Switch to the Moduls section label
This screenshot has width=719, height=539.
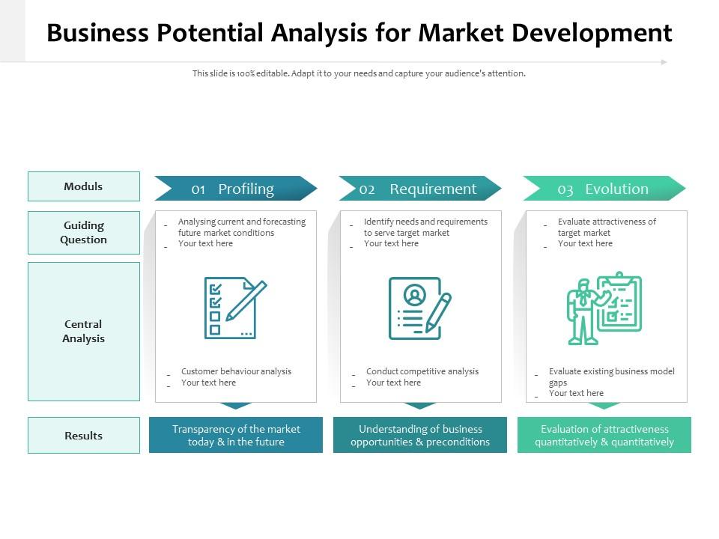(x=83, y=186)
